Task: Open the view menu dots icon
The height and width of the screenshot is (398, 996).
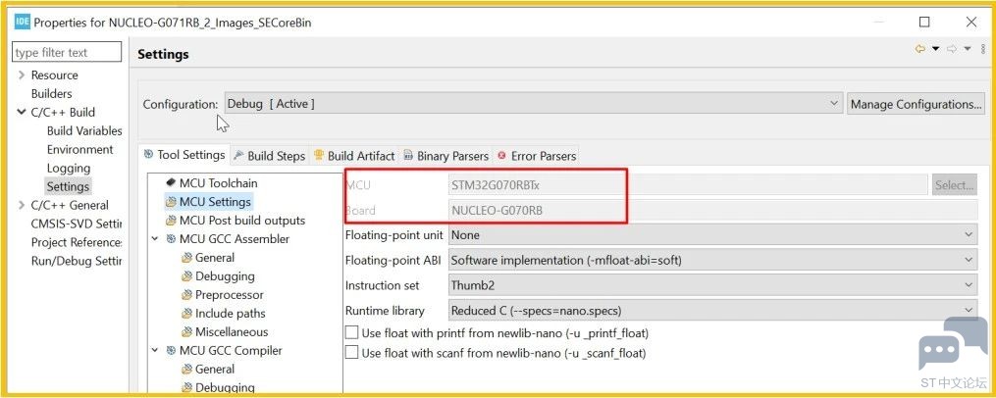Action: point(983,49)
